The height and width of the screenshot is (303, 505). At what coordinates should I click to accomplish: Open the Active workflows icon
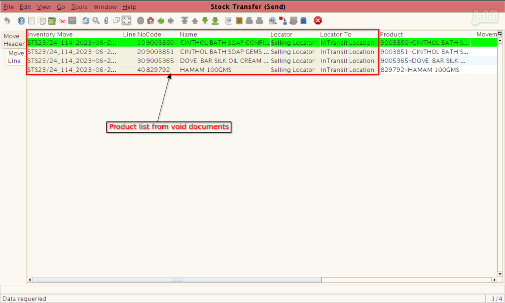[x=283, y=21]
